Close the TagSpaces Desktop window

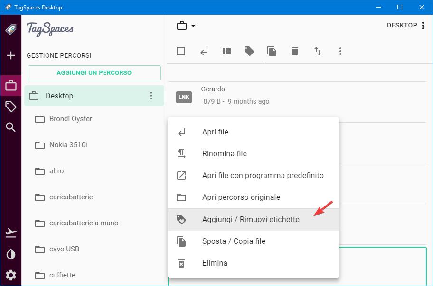pos(422,7)
